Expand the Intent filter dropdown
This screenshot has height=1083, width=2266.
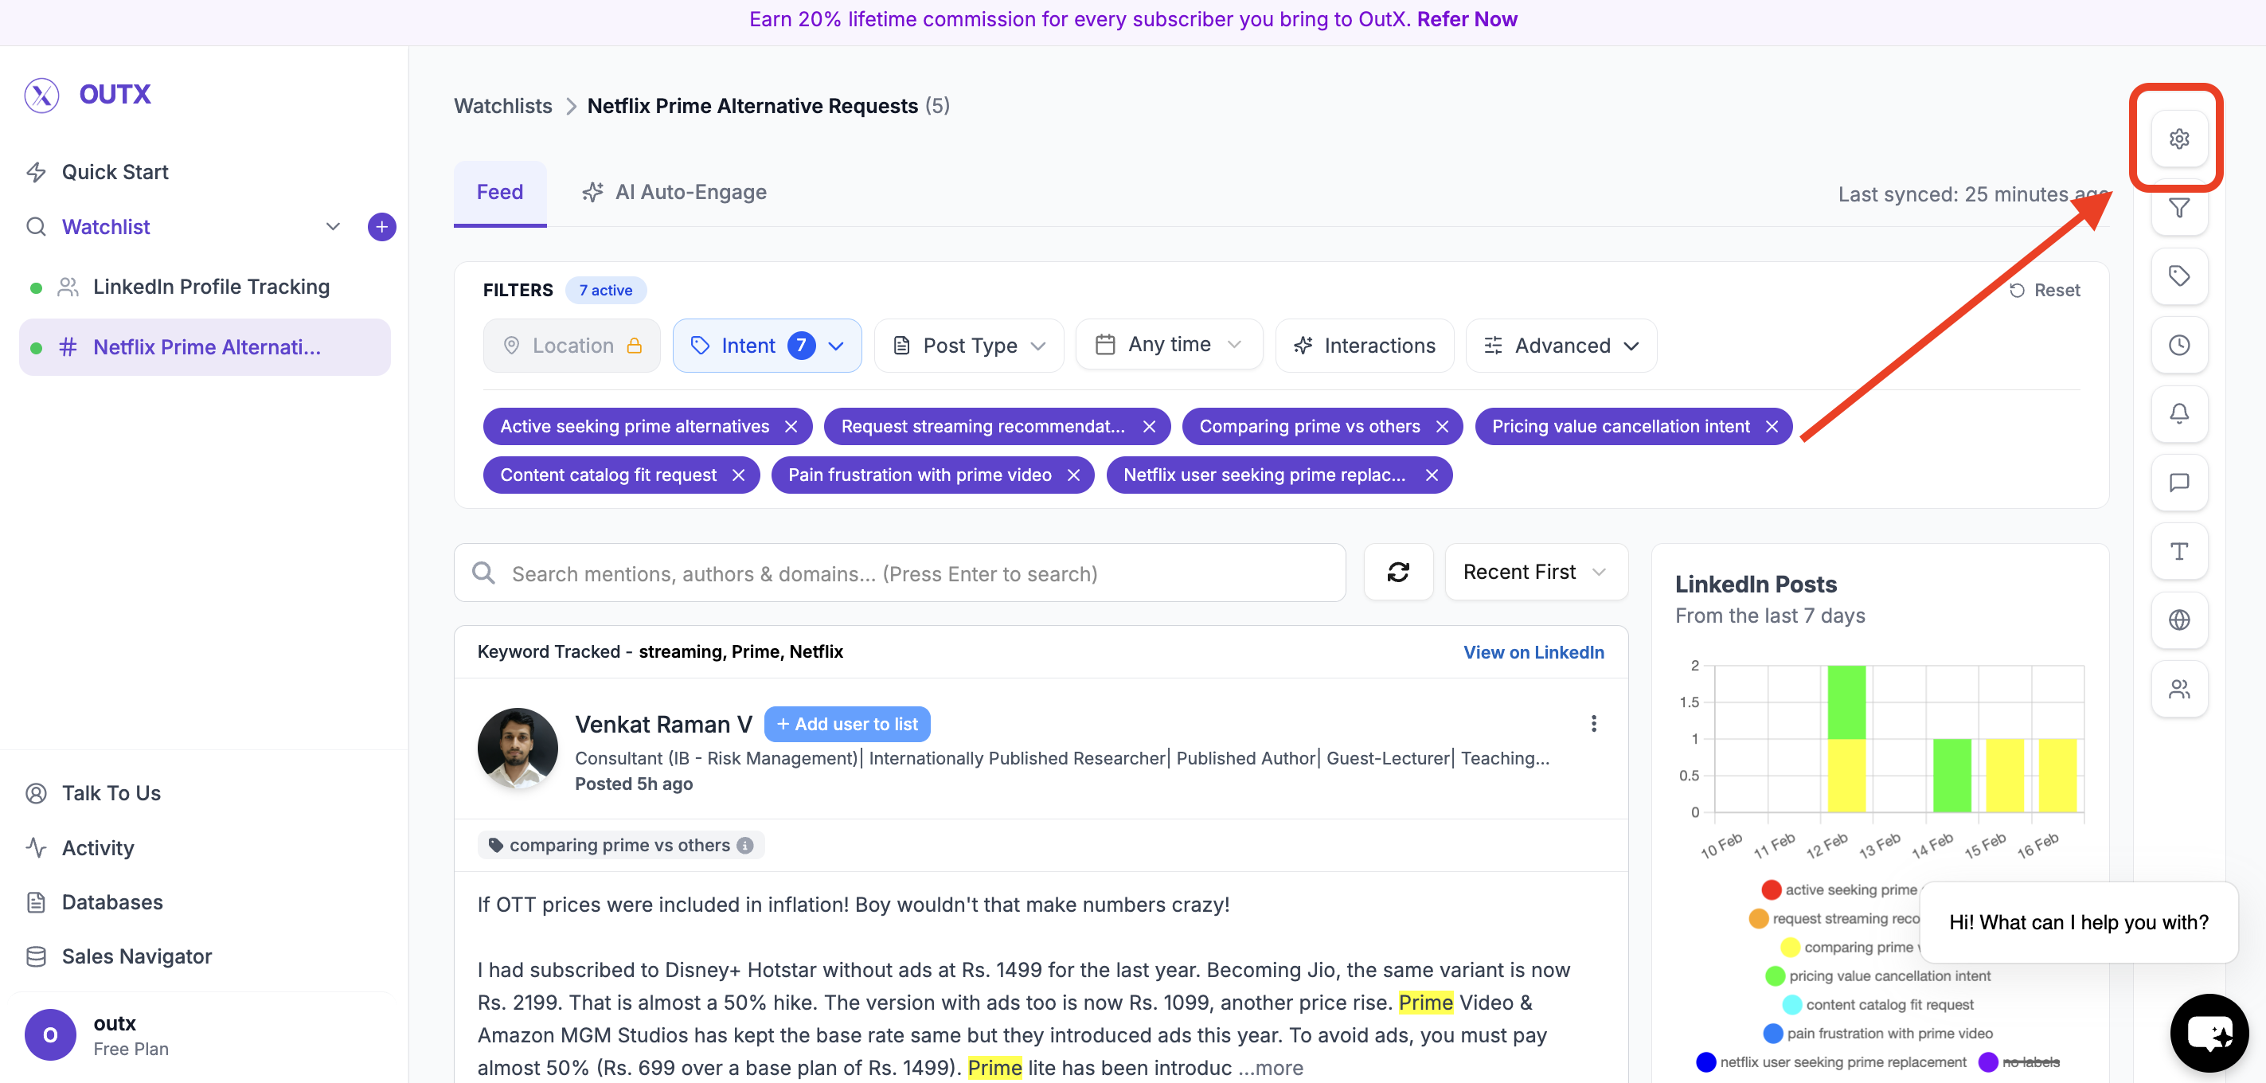(766, 346)
